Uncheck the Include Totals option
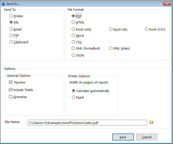Image resolution: width=173 pixels, height=144 pixels. click(x=11, y=90)
